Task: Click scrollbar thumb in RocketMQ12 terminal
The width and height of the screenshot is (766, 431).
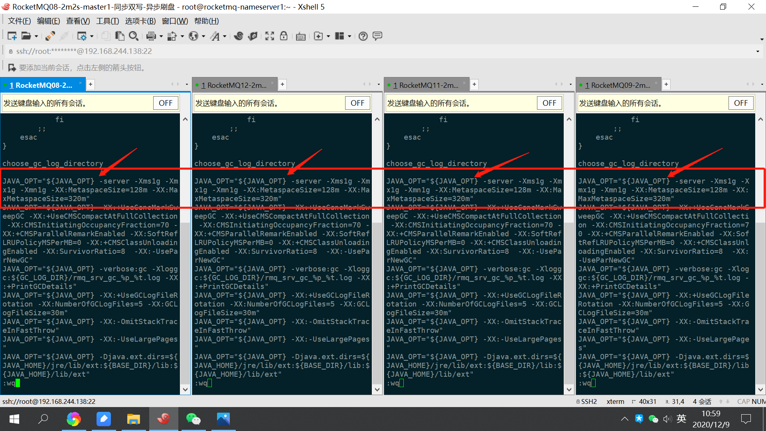Action: [377, 303]
